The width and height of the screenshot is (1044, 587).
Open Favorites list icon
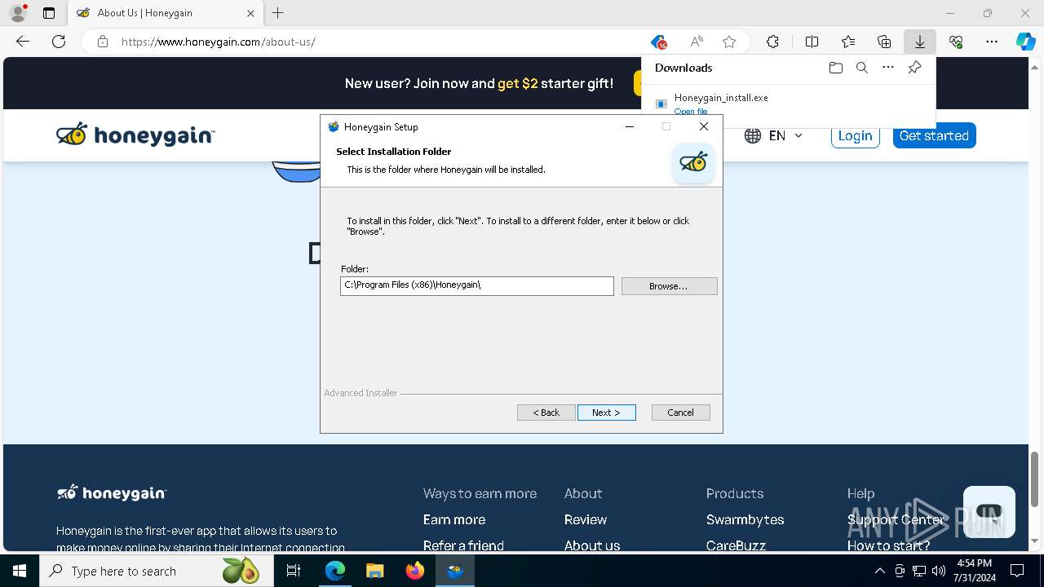[848, 42]
